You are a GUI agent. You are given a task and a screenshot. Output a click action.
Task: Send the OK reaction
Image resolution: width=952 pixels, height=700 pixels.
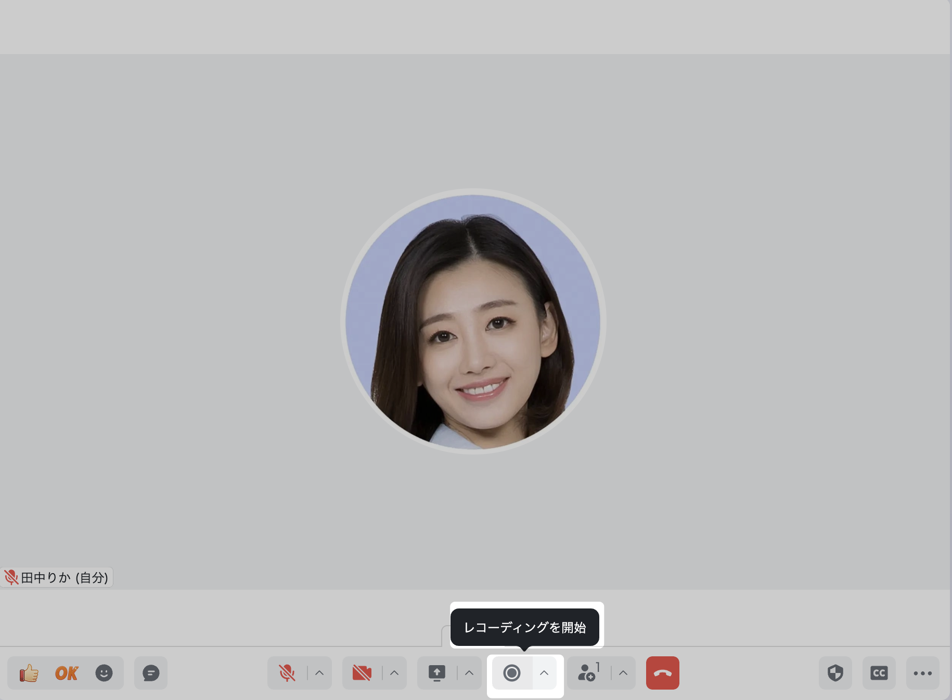[67, 673]
